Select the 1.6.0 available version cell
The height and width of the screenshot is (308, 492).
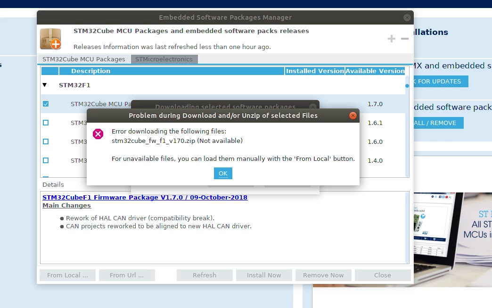[x=375, y=142]
